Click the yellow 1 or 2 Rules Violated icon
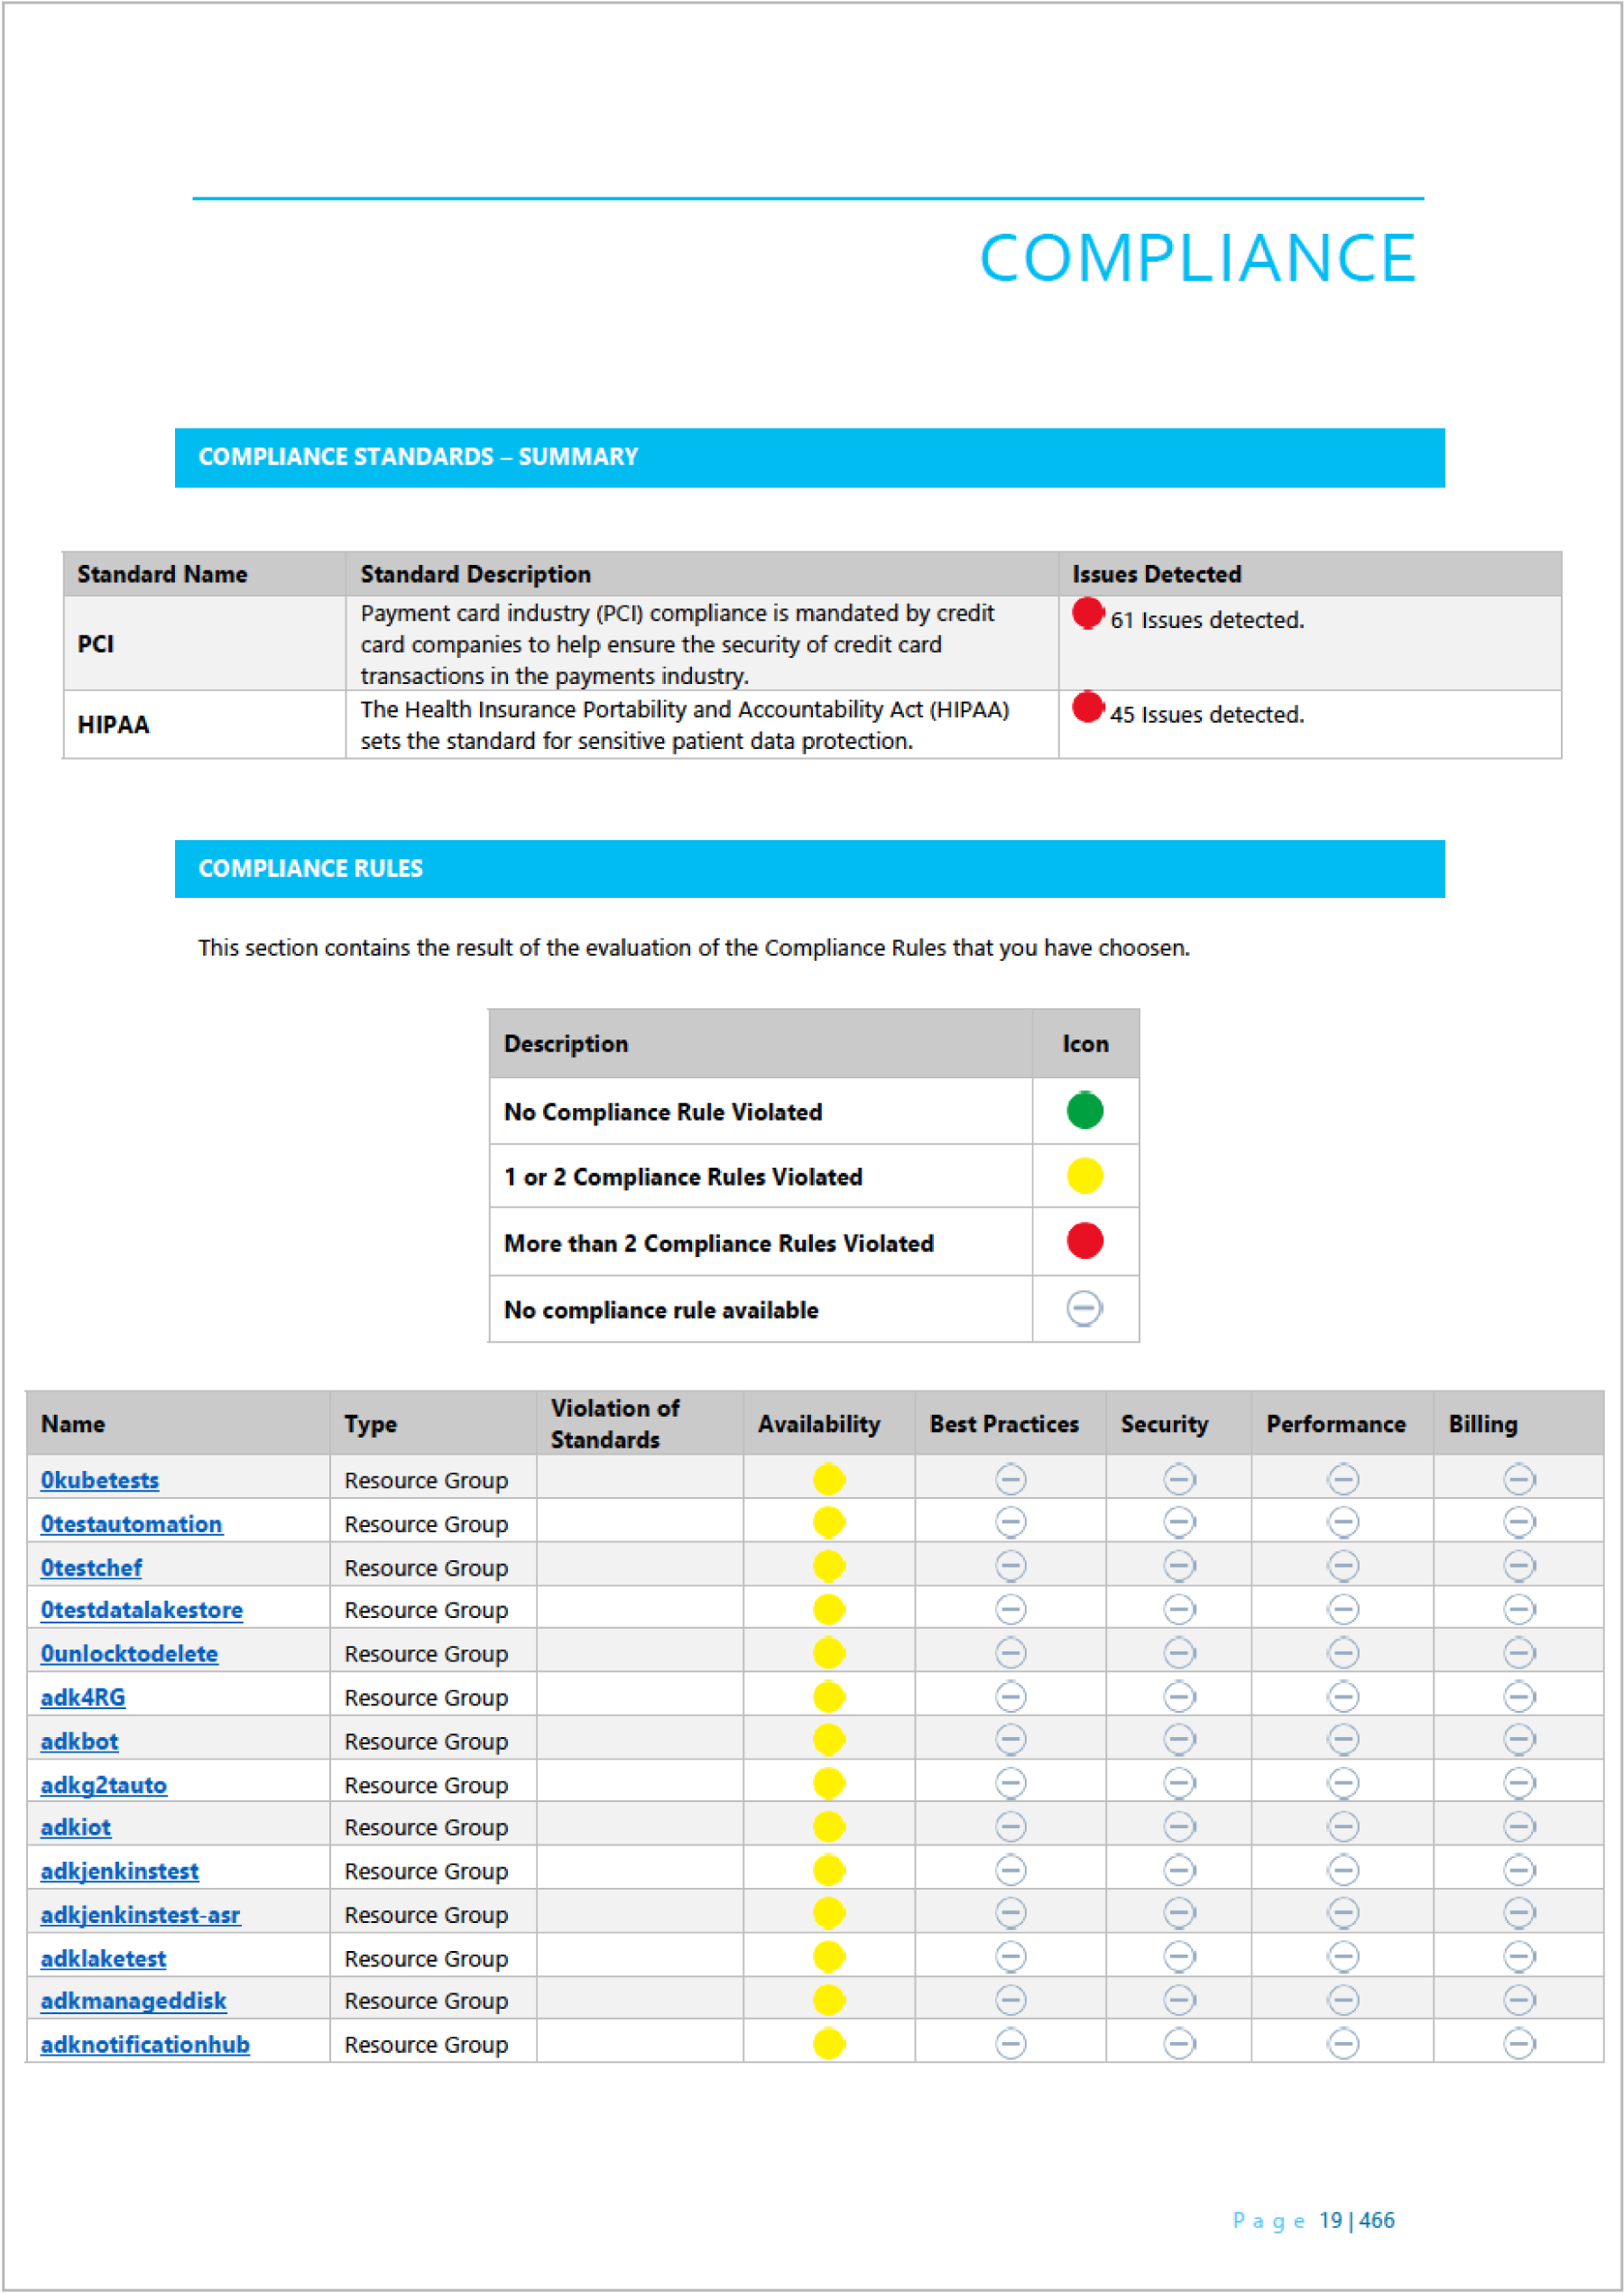The image size is (1624, 2293). tap(1085, 1176)
